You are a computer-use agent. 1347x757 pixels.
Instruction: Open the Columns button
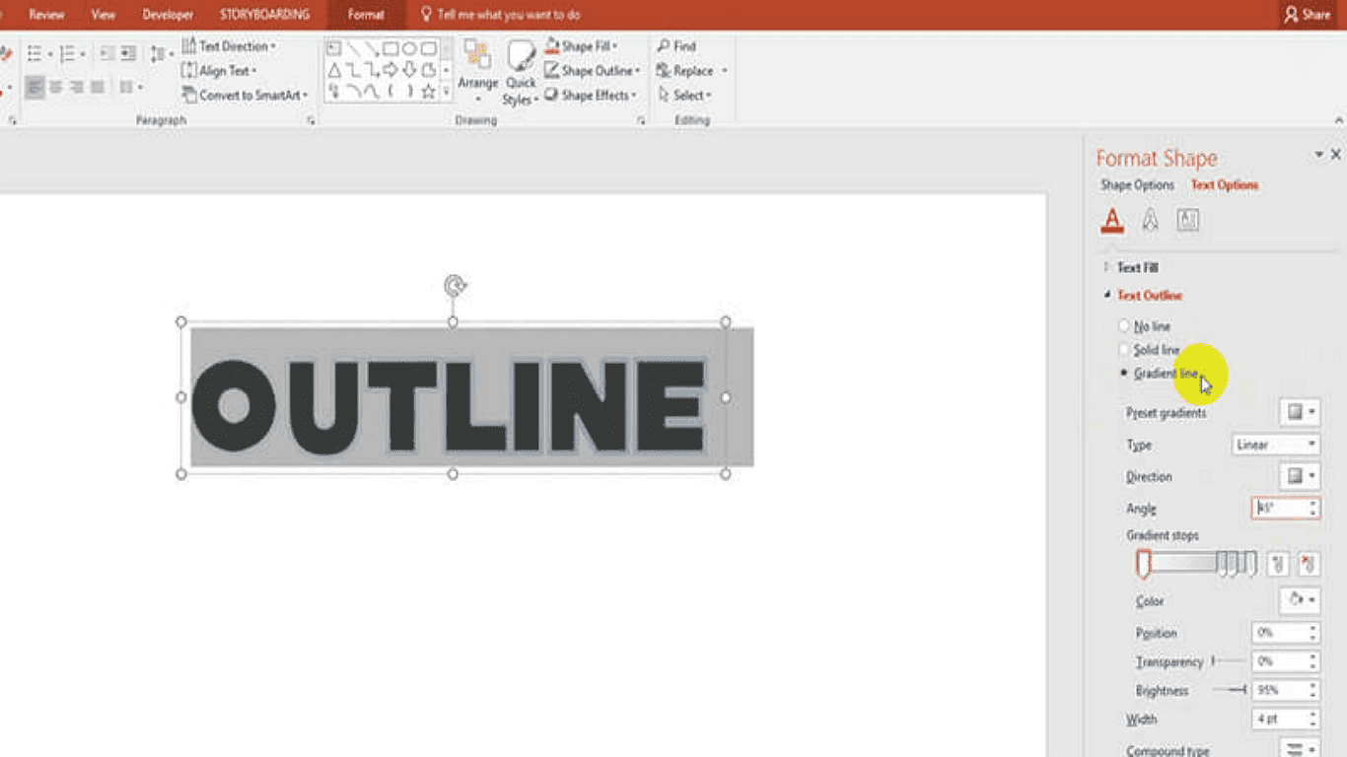pyautogui.click(x=129, y=88)
